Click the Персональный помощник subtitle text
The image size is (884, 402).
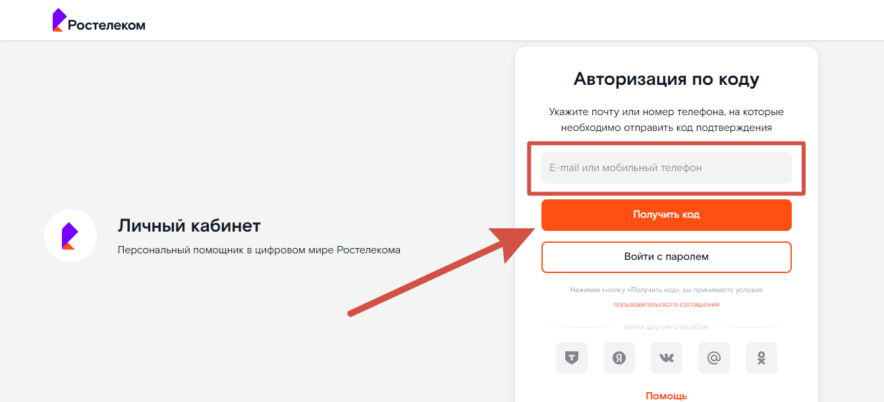click(259, 250)
